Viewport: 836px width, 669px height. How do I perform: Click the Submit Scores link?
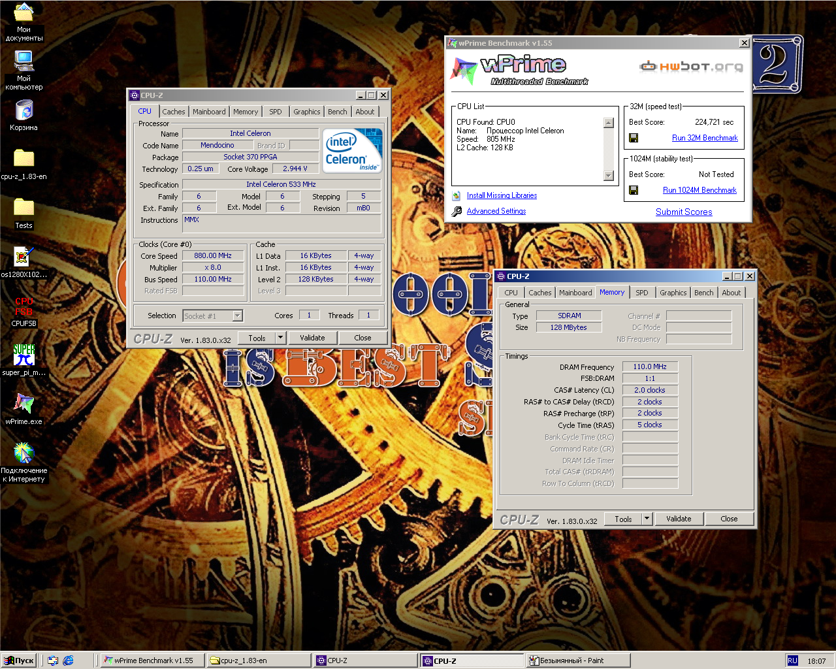tap(684, 212)
